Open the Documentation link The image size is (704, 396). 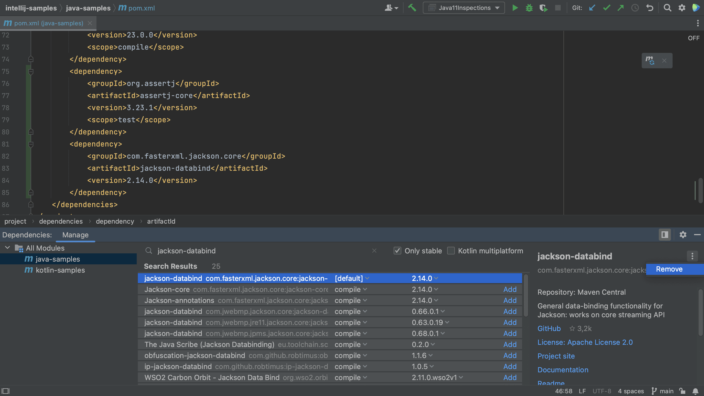(563, 370)
